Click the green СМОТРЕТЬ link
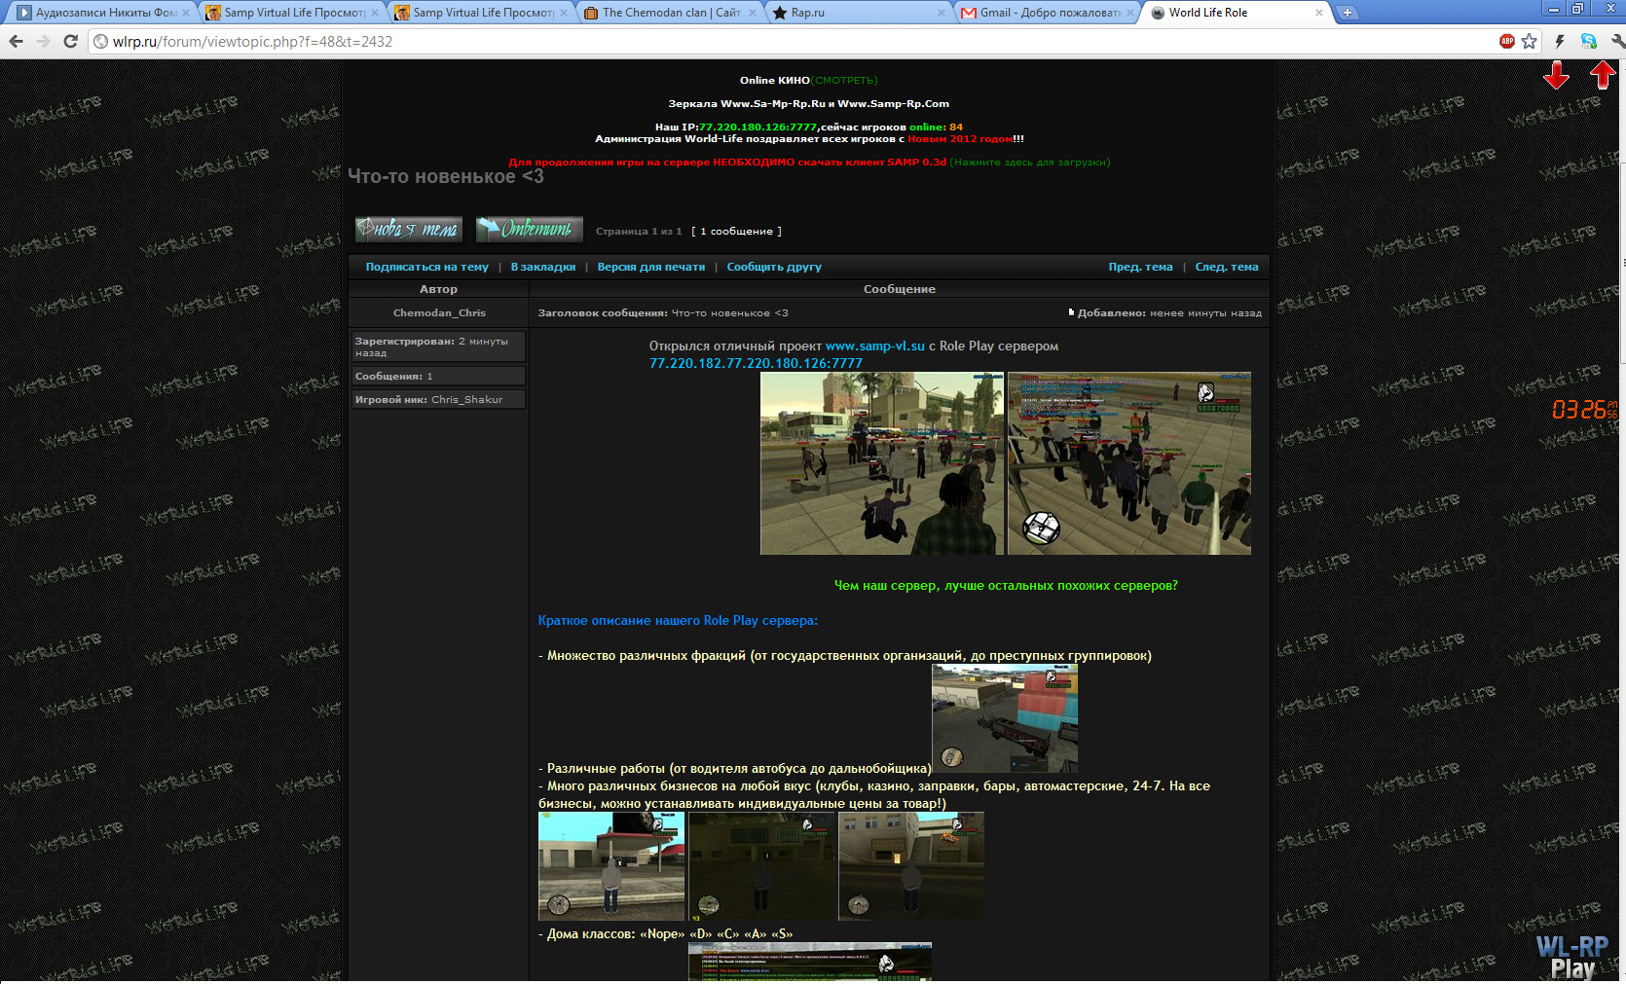The image size is (1626, 984). (x=844, y=80)
